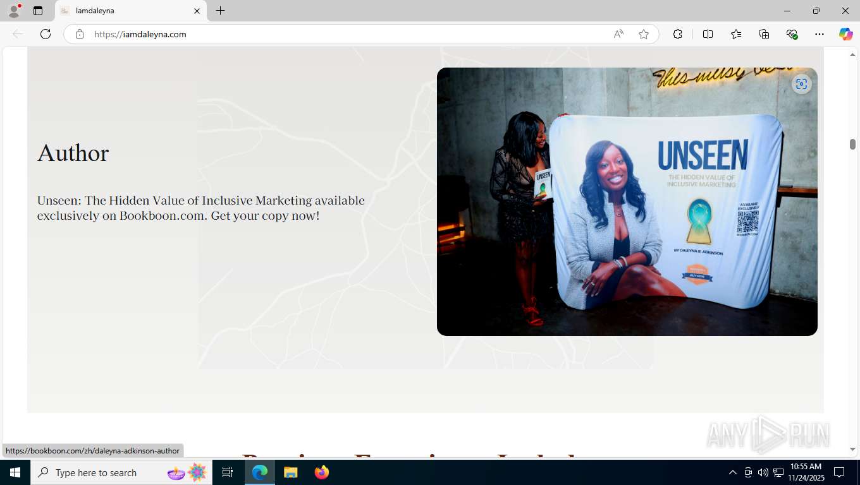The image size is (860, 485).
Task: Open File Explorer from taskbar
Action: coord(290,472)
